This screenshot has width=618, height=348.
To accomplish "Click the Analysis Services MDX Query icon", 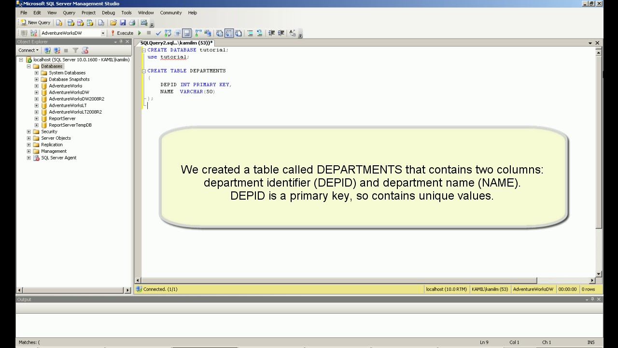I will [x=71, y=23].
